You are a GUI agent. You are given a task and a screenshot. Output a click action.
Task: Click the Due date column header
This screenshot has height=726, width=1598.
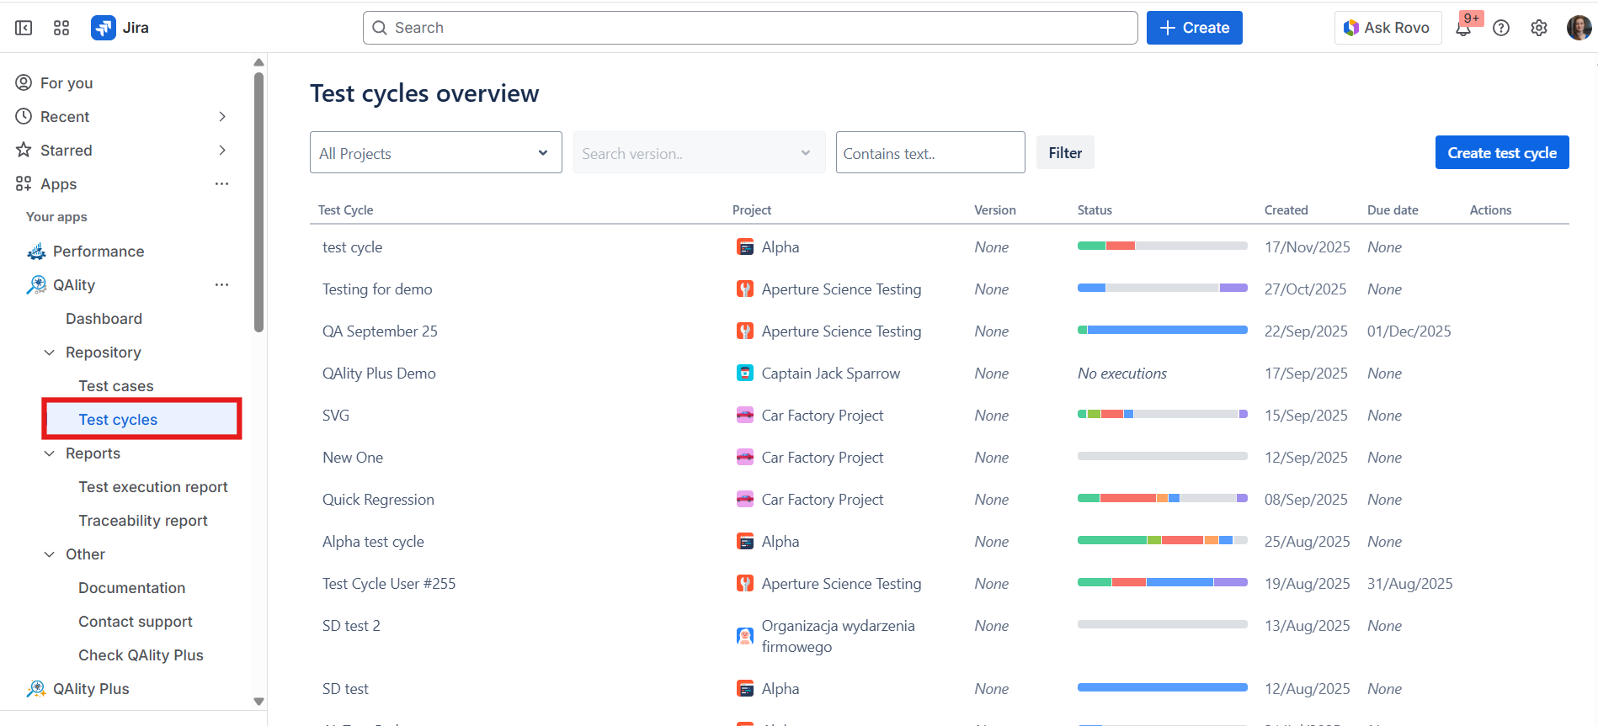1393,209
